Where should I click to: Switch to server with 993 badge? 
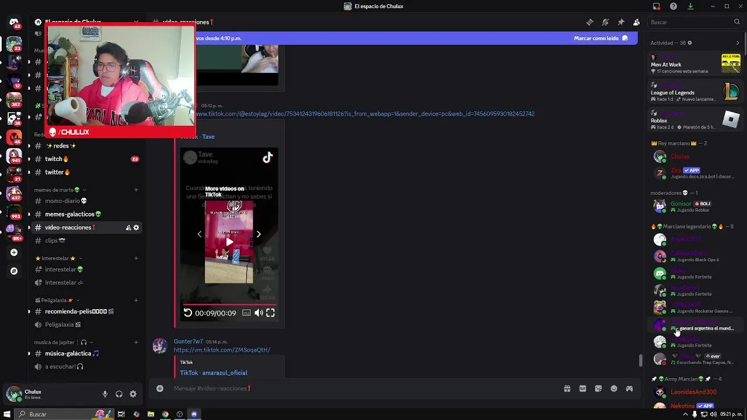pyautogui.click(x=14, y=212)
